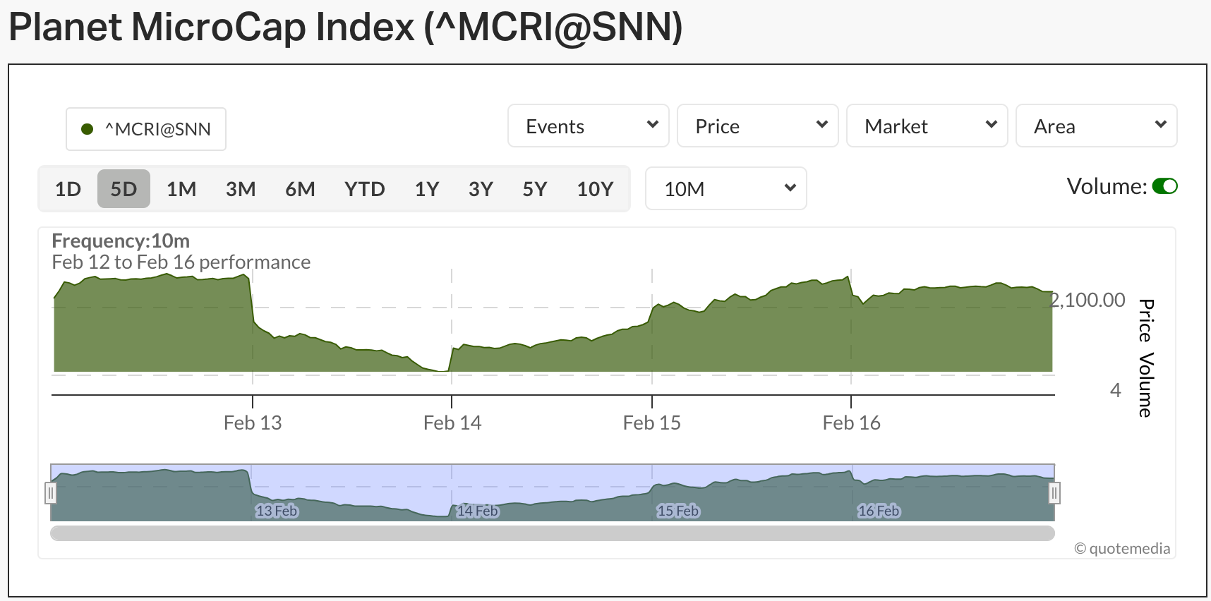Select the 1D time range
The height and width of the screenshot is (601, 1211).
[x=68, y=189]
